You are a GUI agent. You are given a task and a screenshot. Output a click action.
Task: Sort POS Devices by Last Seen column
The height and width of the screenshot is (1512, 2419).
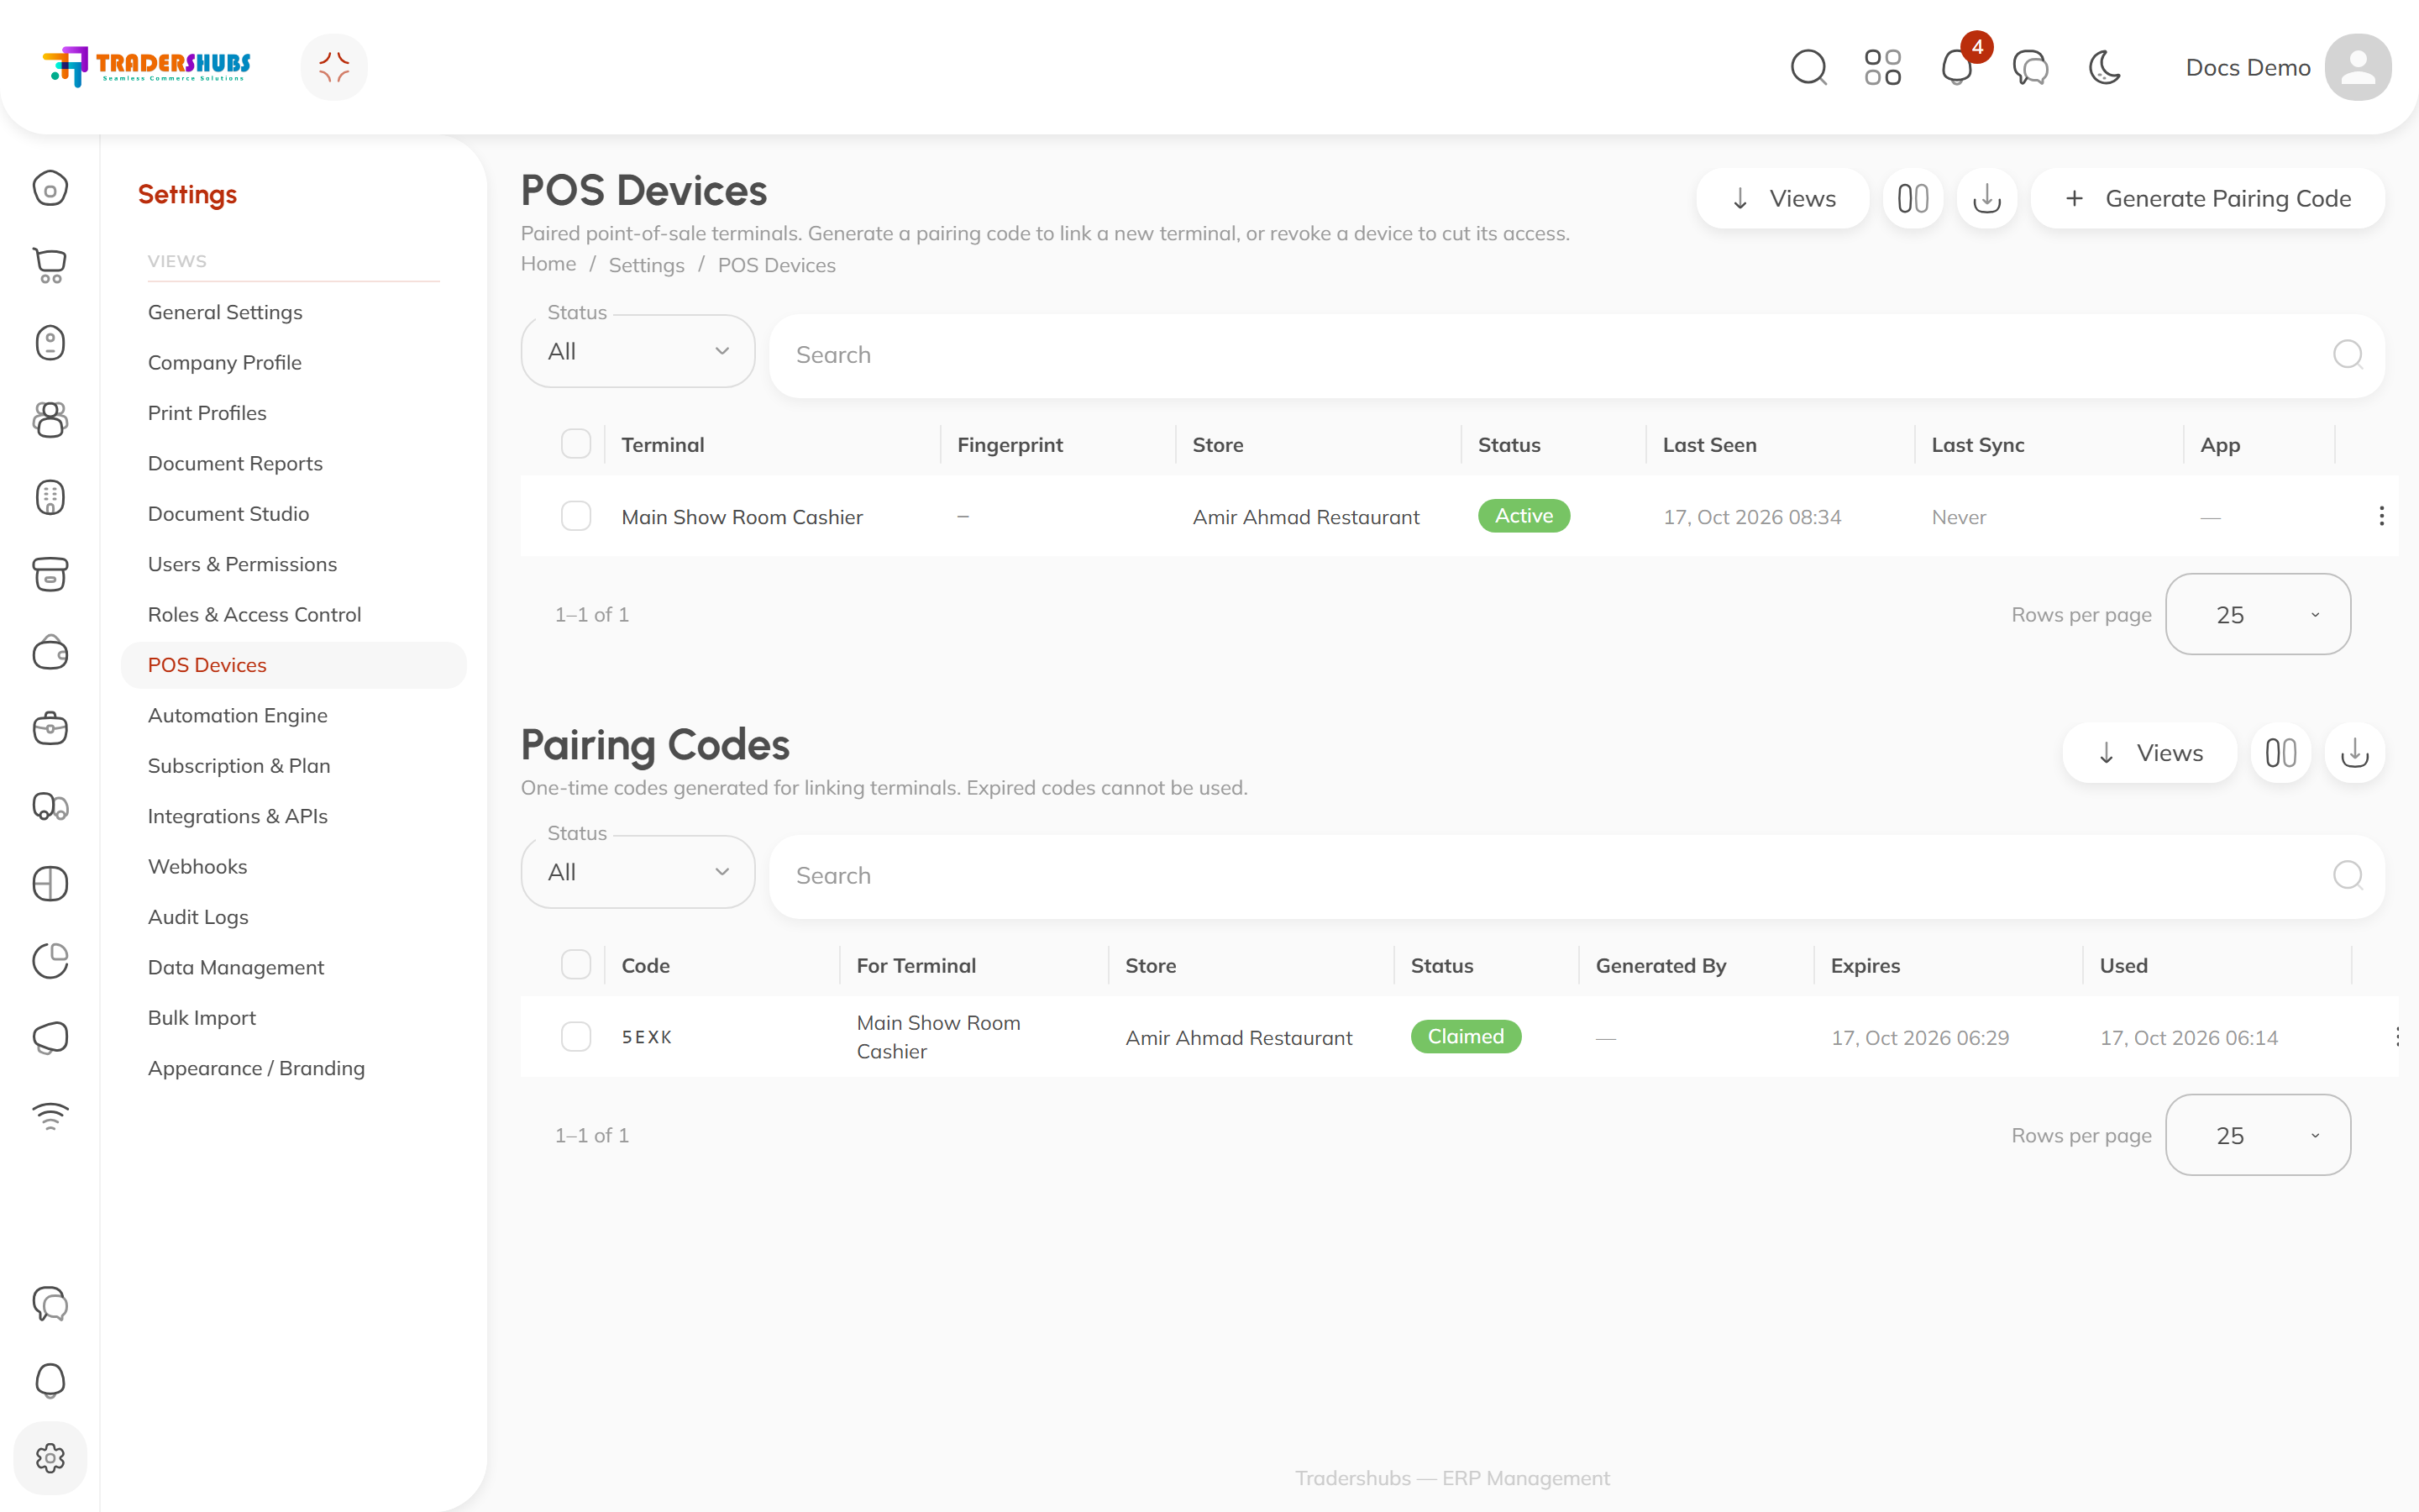click(1709, 445)
